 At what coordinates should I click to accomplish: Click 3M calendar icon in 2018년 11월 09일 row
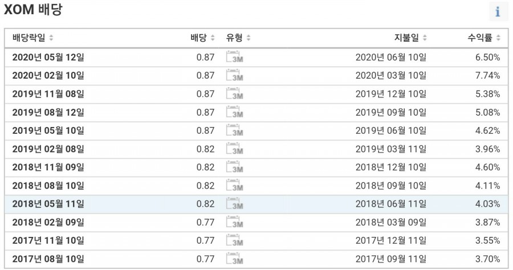pyautogui.click(x=235, y=167)
